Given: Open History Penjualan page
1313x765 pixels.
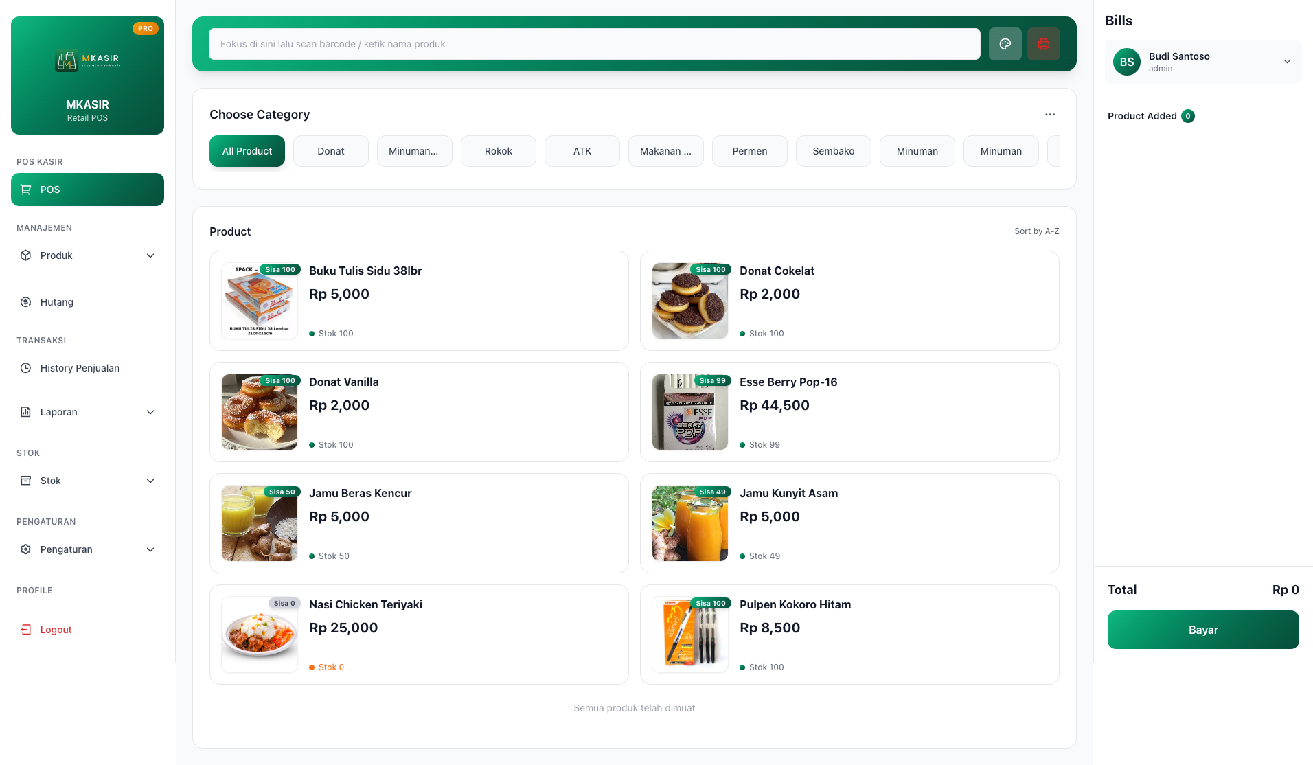Looking at the screenshot, I should point(80,368).
